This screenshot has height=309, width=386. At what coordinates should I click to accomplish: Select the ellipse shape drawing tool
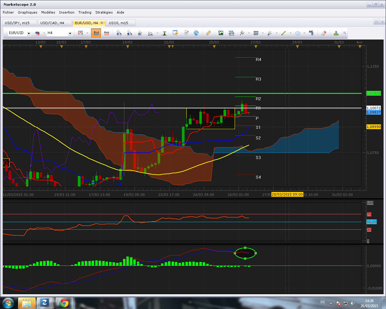tap(298, 33)
